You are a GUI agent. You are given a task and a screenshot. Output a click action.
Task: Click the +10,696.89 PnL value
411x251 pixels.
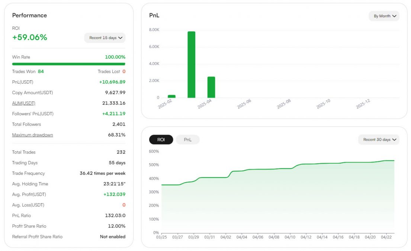click(x=112, y=82)
